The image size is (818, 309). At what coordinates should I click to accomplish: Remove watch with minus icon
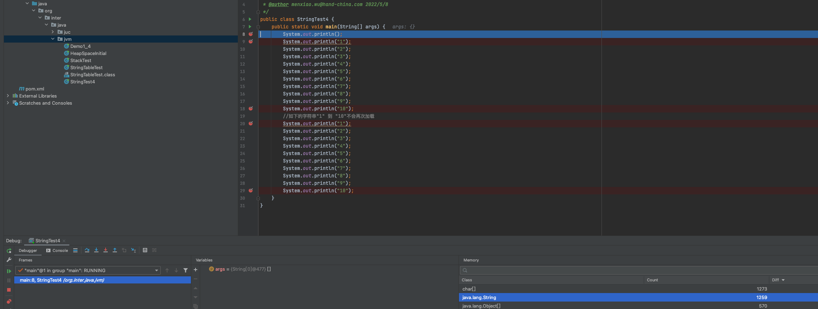point(196,279)
